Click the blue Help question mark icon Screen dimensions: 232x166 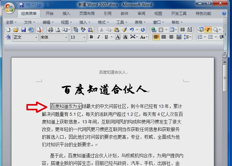224,13
